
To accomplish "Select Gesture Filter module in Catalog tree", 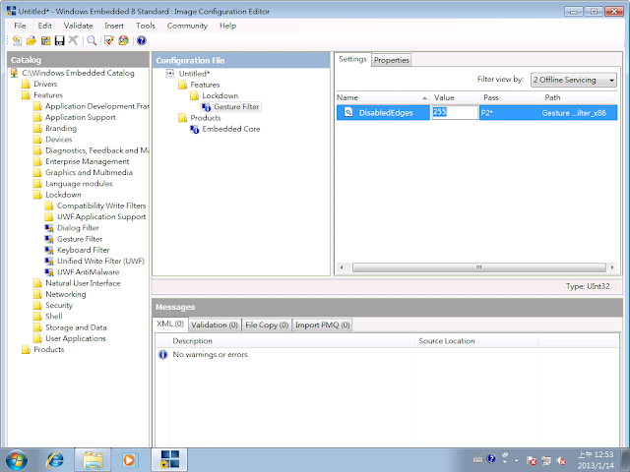I will 80,239.
